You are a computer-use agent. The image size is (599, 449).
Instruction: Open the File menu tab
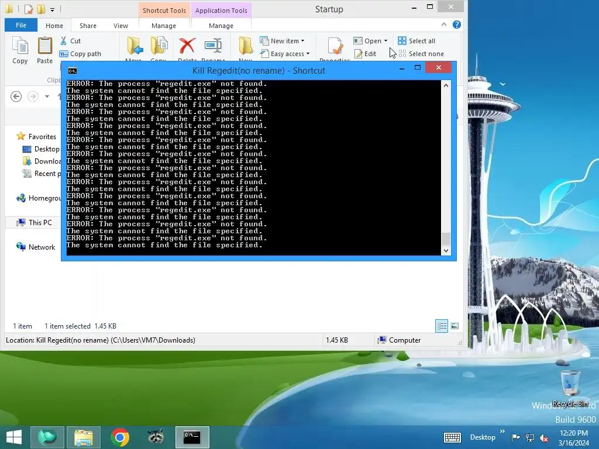click(21, 25)
